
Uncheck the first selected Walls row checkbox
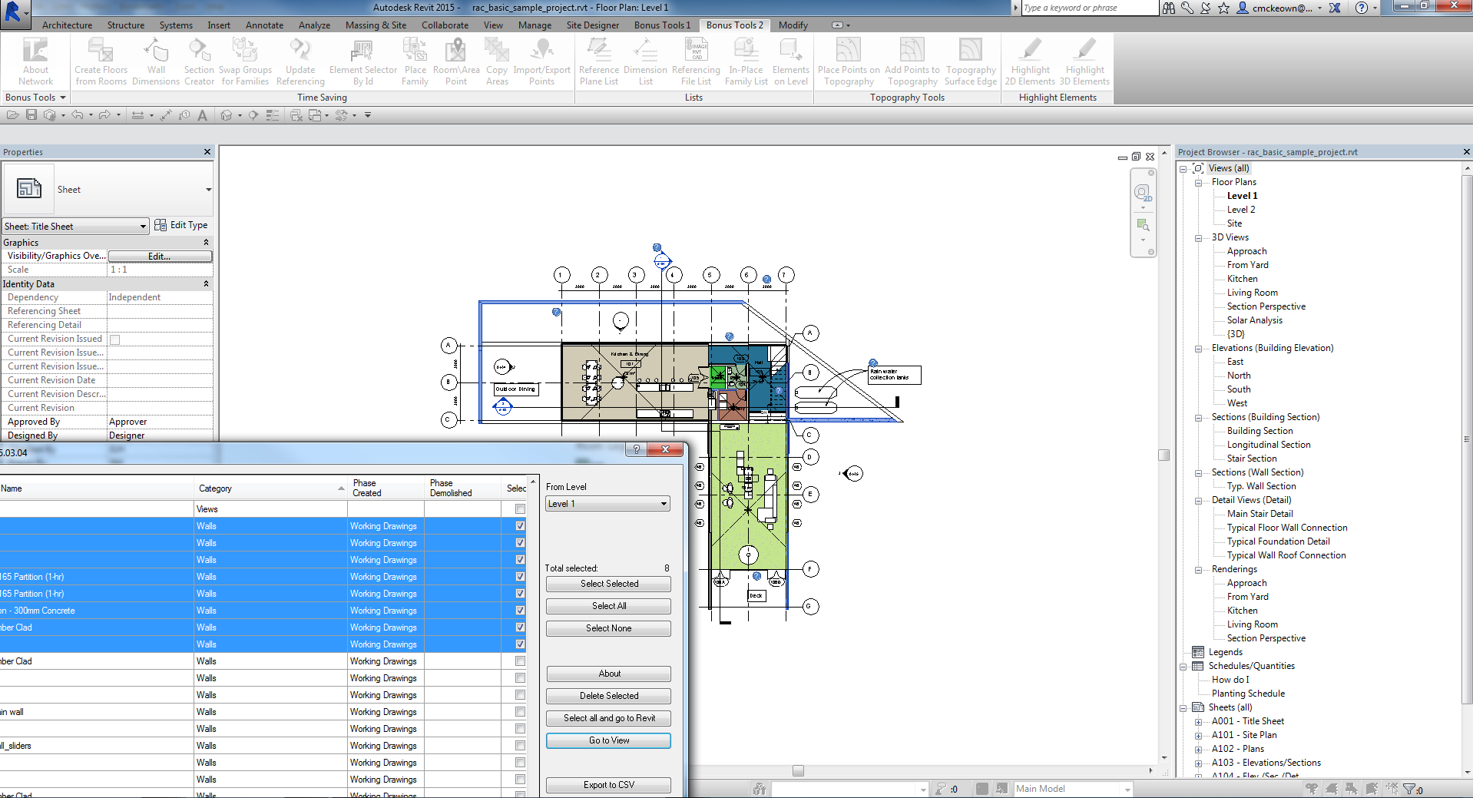point(520,526)
